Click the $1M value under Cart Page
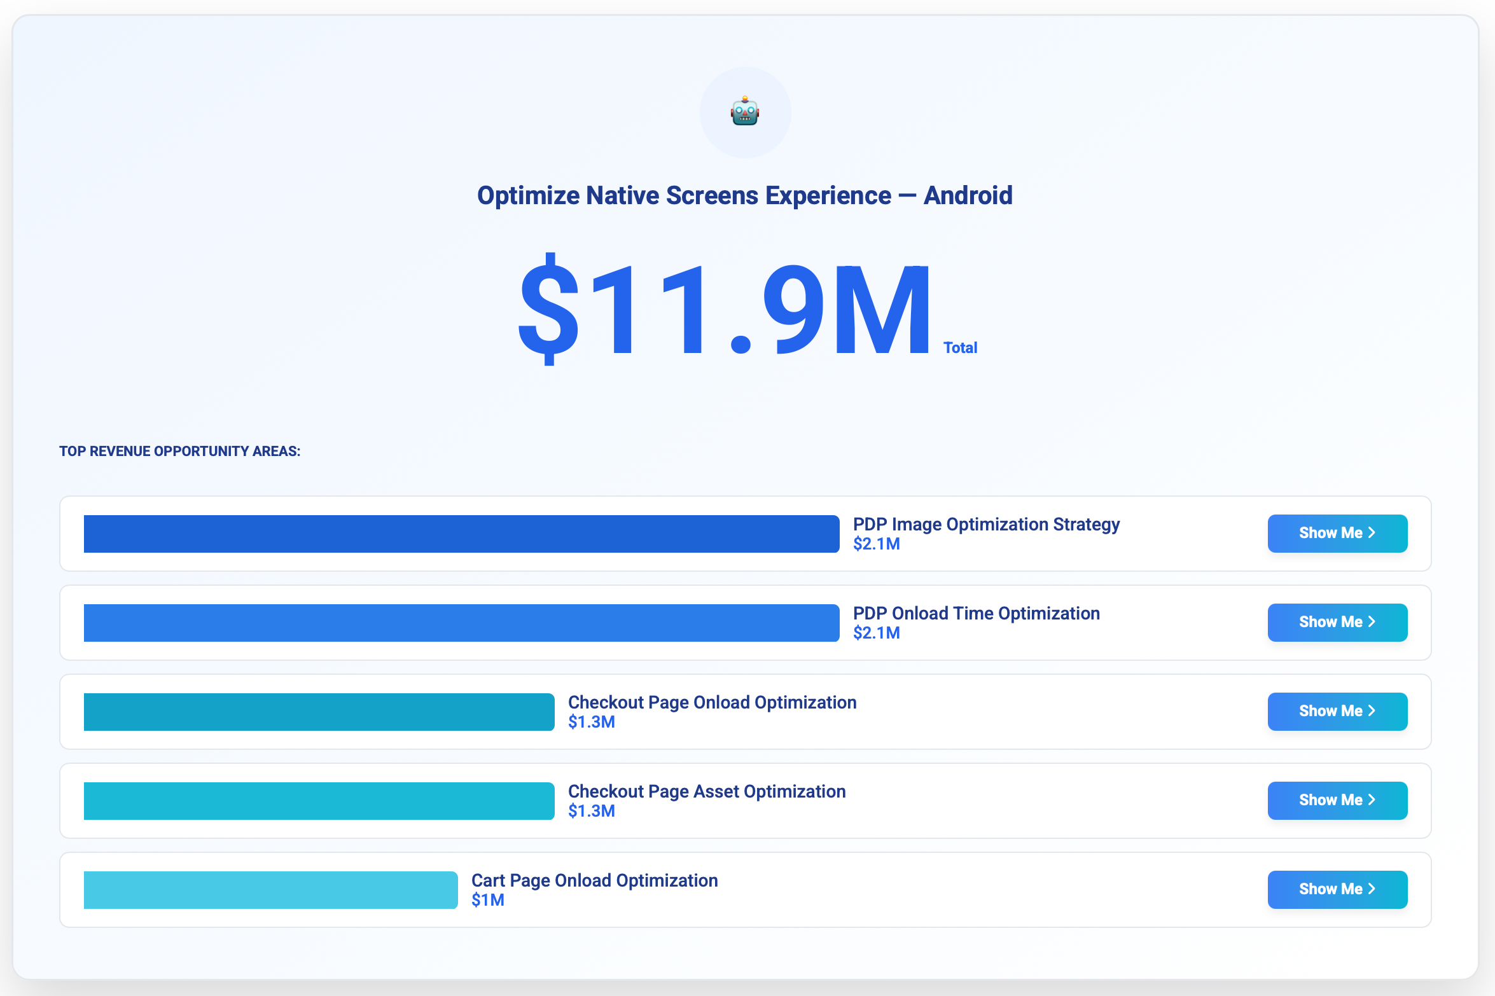Screen dimensions: 1495x996 [488, 900]
